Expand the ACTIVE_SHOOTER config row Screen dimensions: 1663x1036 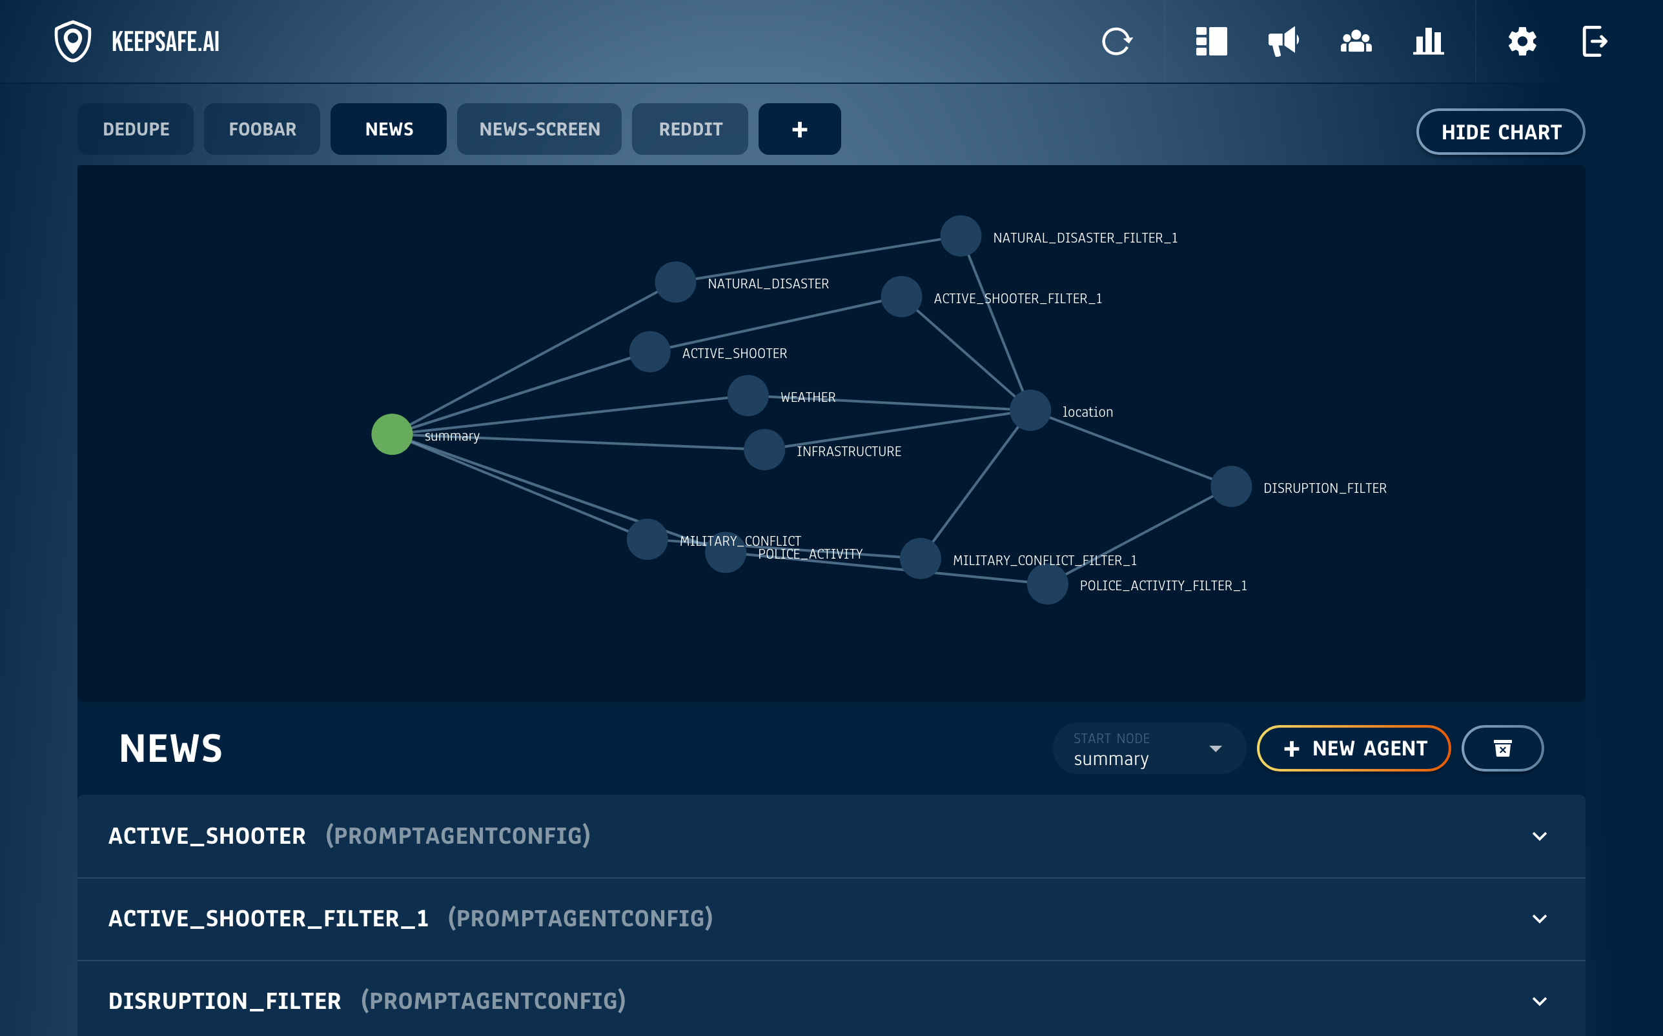[1539, 836]
